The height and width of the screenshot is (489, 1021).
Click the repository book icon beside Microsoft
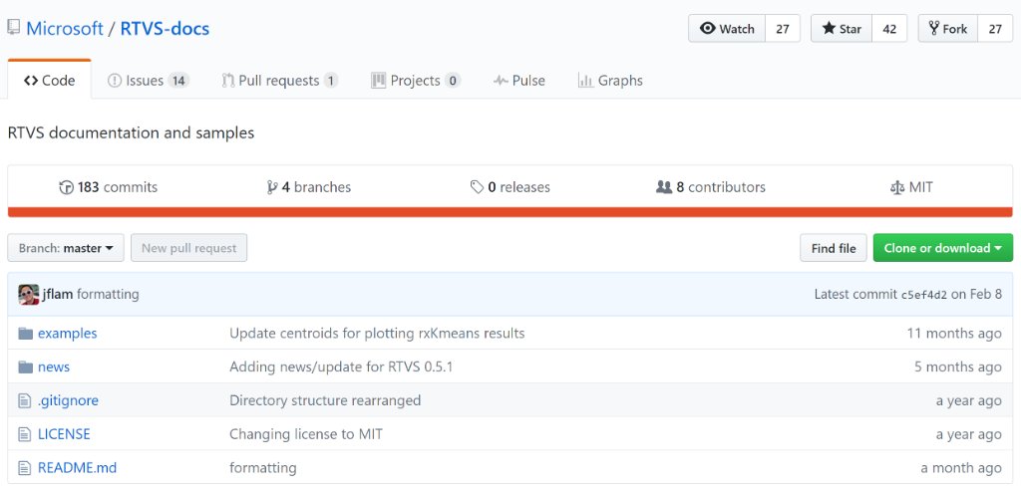14,28
